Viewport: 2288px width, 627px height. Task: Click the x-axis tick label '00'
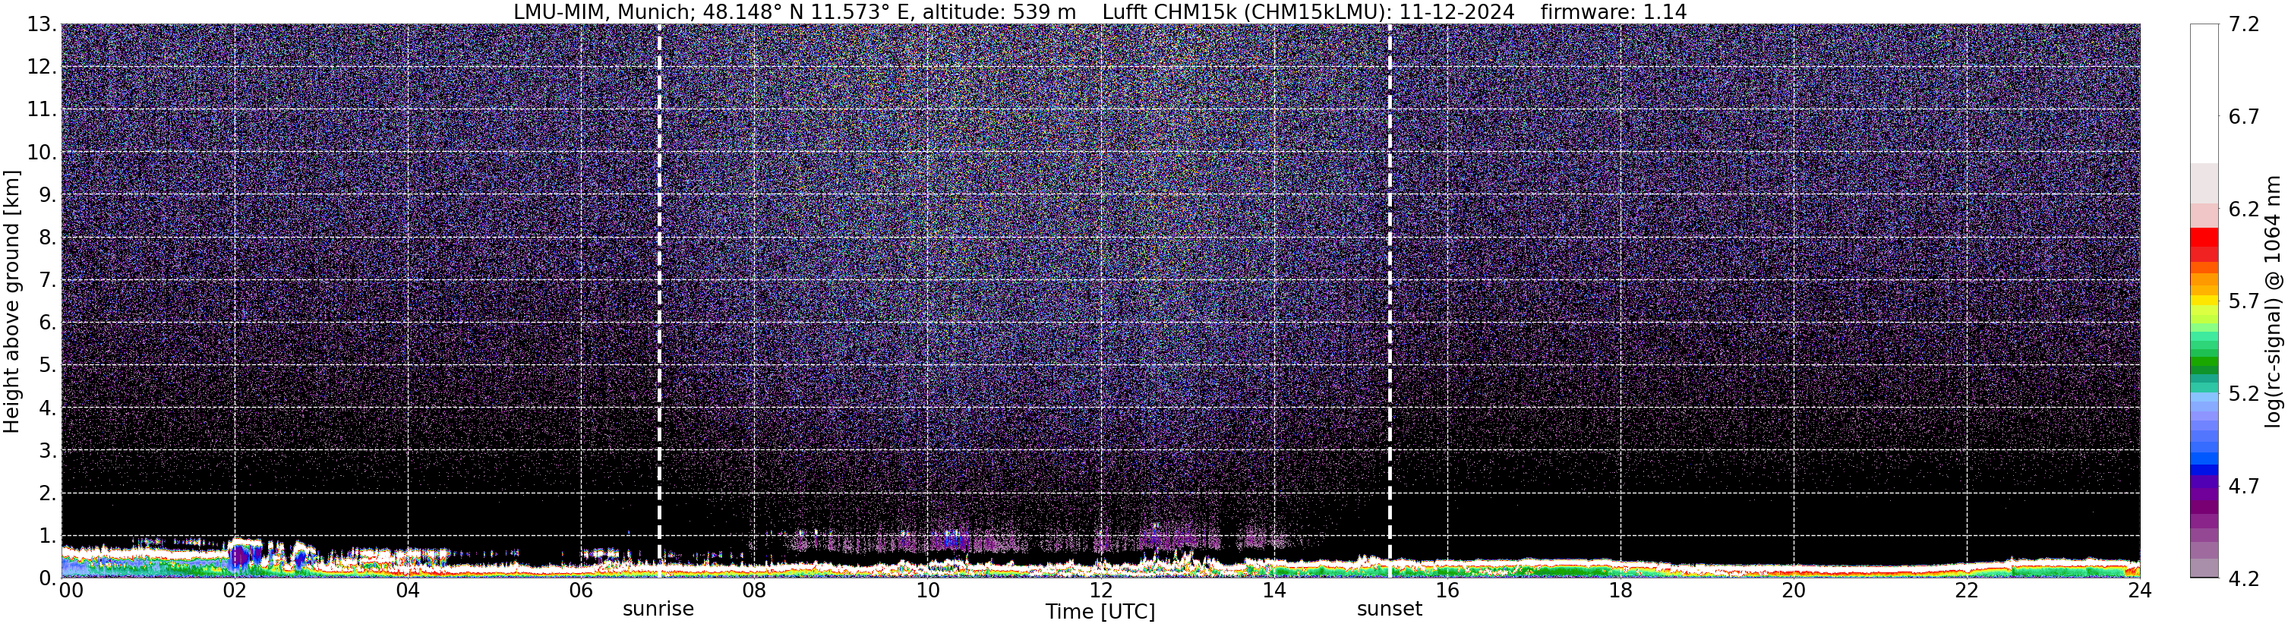71,591
